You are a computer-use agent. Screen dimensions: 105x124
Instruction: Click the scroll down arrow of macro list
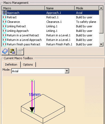pyautogui.click(x=101, y=44)
